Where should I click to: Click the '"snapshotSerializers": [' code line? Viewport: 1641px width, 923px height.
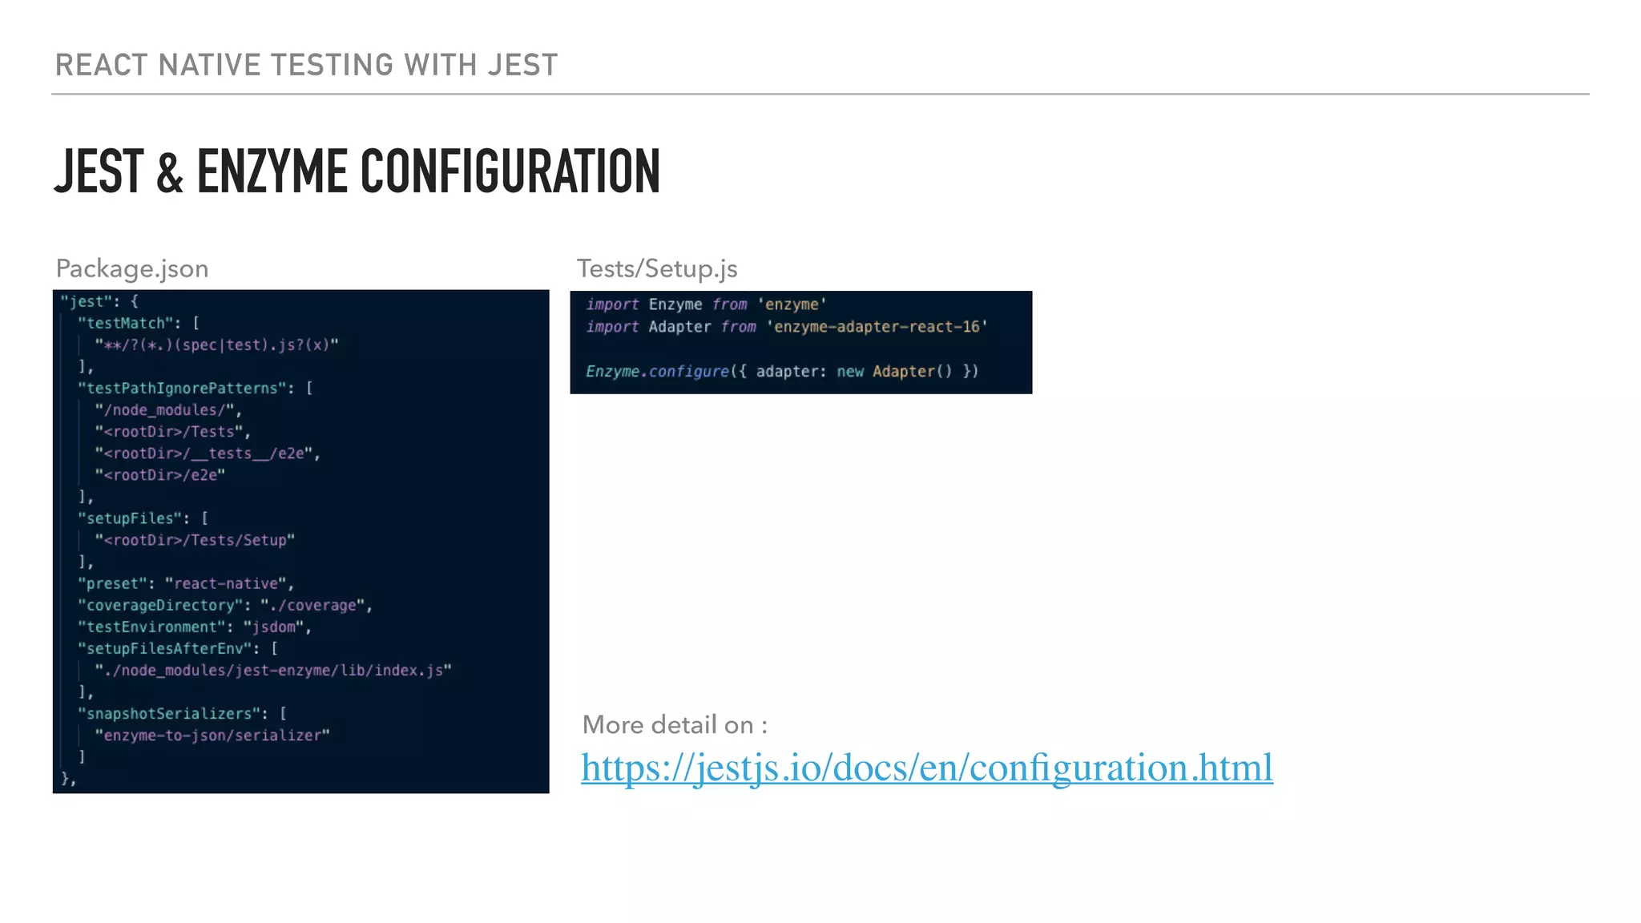[182, 713]
